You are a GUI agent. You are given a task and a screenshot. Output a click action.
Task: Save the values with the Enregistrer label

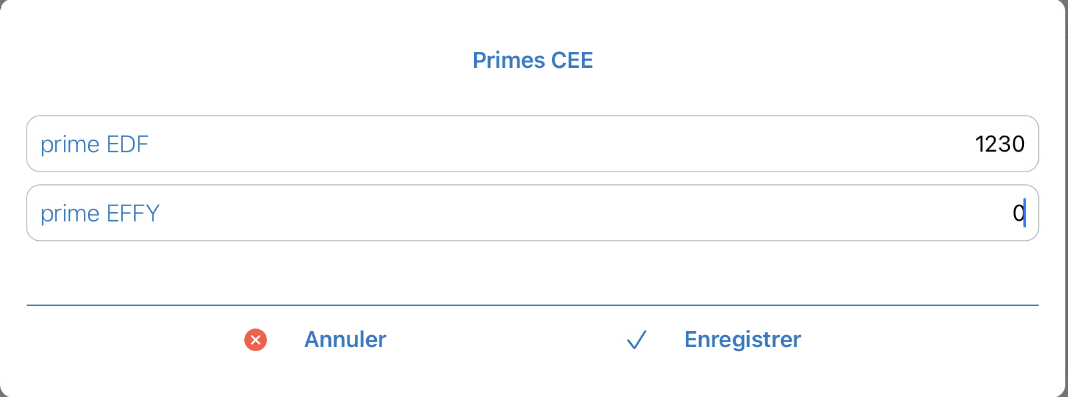[x=742, y=340]
